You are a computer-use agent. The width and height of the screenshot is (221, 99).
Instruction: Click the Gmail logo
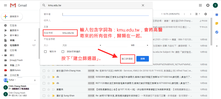(x=19, y=5)
